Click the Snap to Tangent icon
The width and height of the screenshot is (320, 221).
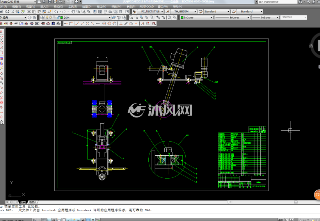click(114, 24)
